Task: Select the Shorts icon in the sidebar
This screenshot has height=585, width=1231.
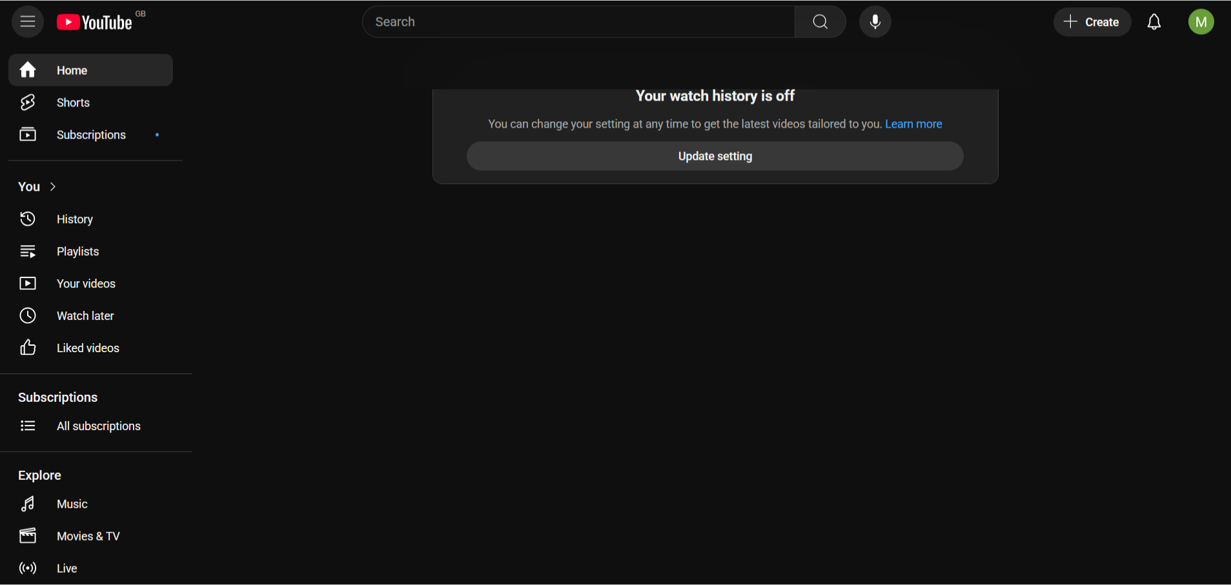Action: [28, 102]
